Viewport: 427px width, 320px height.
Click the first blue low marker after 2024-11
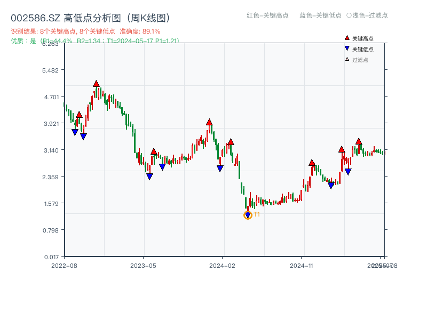tap(331, 186)
